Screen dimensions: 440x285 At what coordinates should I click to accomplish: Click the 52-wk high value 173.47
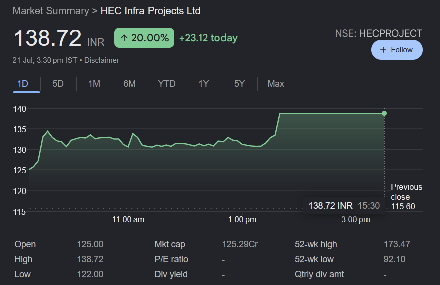397,244
